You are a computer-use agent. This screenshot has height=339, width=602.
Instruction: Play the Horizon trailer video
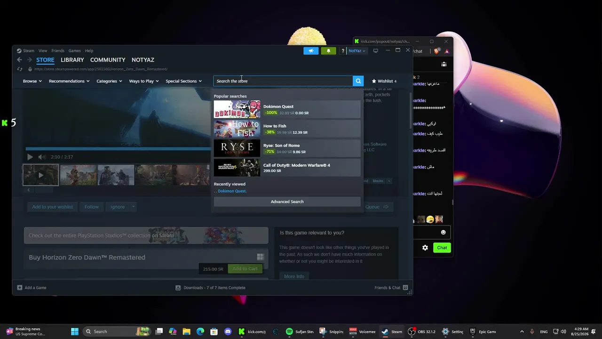pos(30,157)
